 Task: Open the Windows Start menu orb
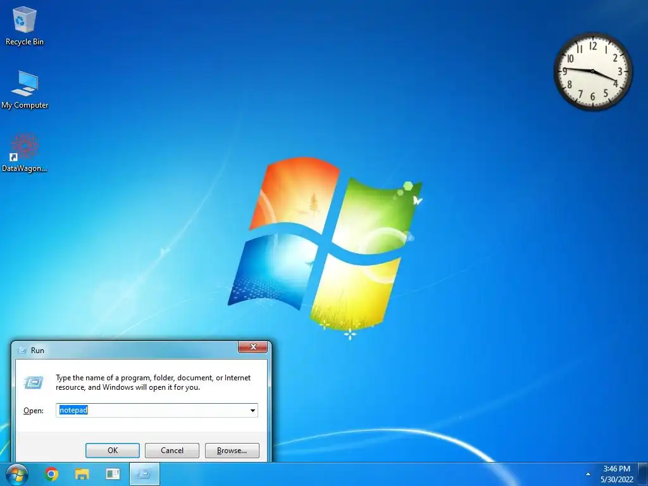[x=16, y=475]
